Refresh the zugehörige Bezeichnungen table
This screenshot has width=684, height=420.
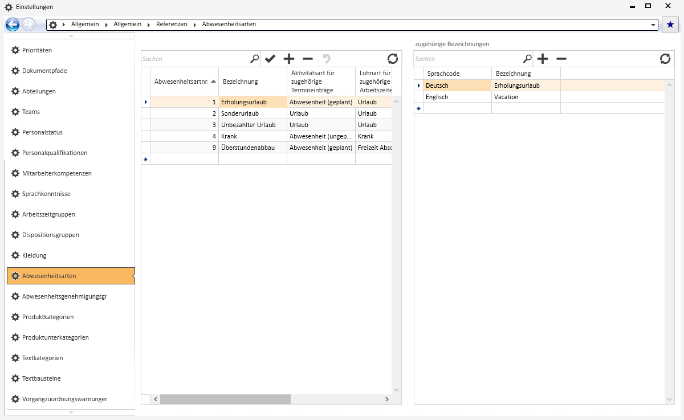tap(665, 59)
